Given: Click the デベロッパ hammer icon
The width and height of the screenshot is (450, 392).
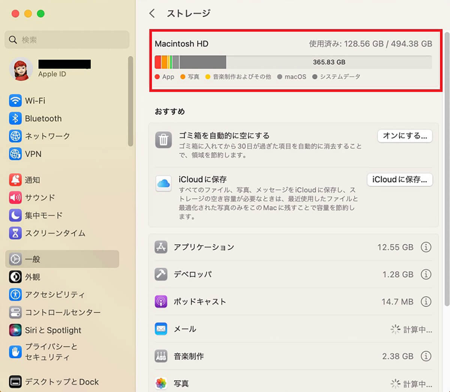Looking at the screenshot, I should pyautogui.click(x=161, y=274).
